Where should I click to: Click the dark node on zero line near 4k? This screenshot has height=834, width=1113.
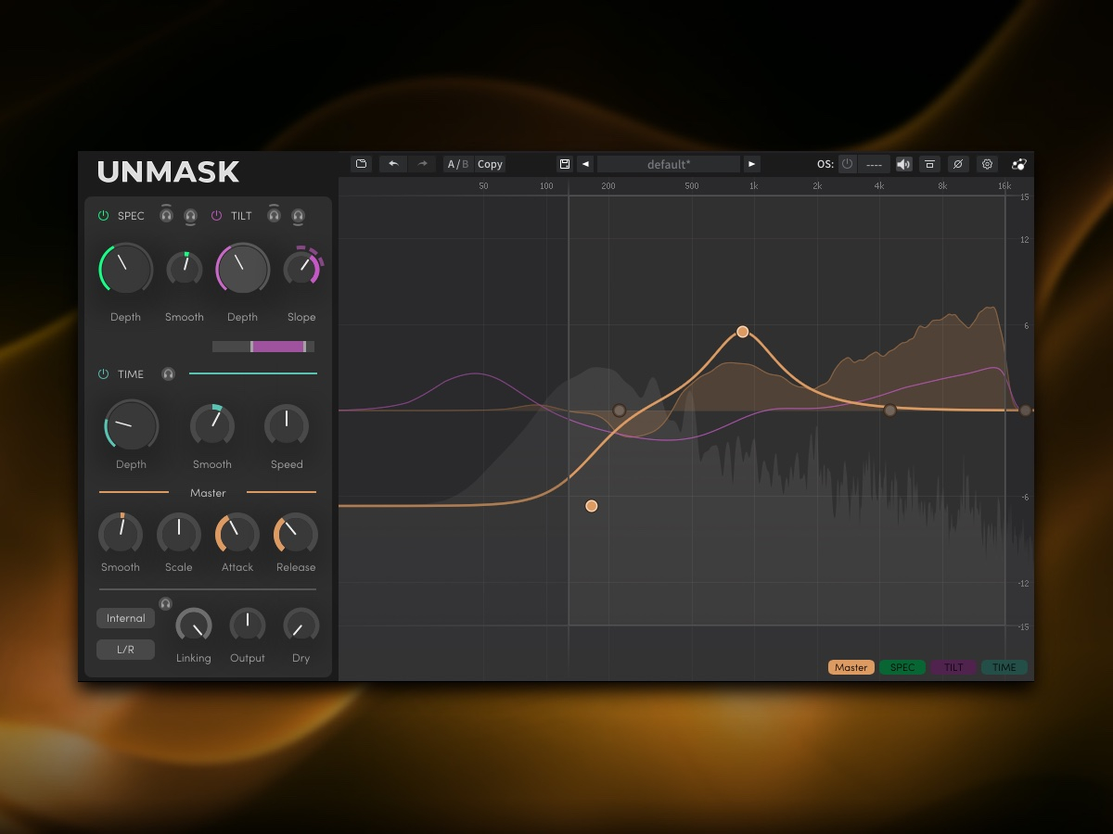pyautogui.click(x=890, y=411)
